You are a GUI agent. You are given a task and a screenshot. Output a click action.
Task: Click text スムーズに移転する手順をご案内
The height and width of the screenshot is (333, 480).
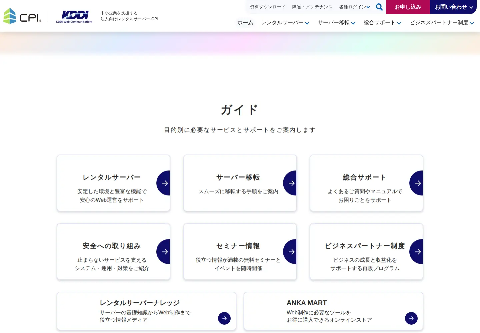coord(238,191)
